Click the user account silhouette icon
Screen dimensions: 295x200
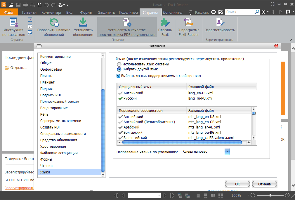(288, 12)
